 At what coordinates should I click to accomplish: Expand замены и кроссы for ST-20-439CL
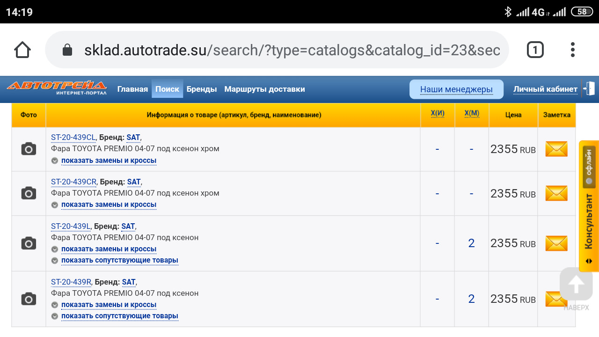tap(109, 161)
